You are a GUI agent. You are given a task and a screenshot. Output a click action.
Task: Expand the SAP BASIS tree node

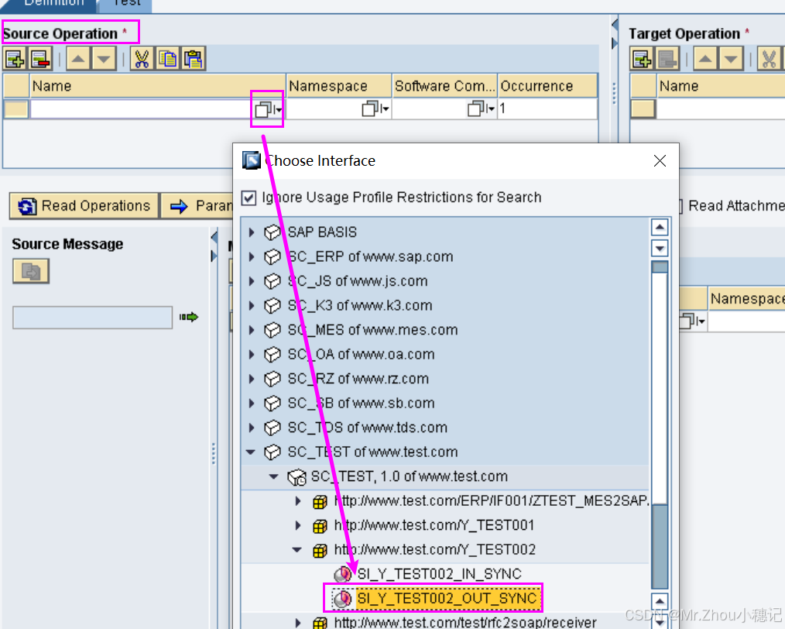coord(252,232)
